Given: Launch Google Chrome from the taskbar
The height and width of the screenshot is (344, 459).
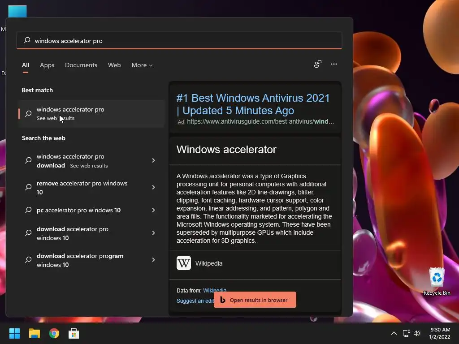Looking at the screenshot, I should pyautogui.click(x=54, y=333).
